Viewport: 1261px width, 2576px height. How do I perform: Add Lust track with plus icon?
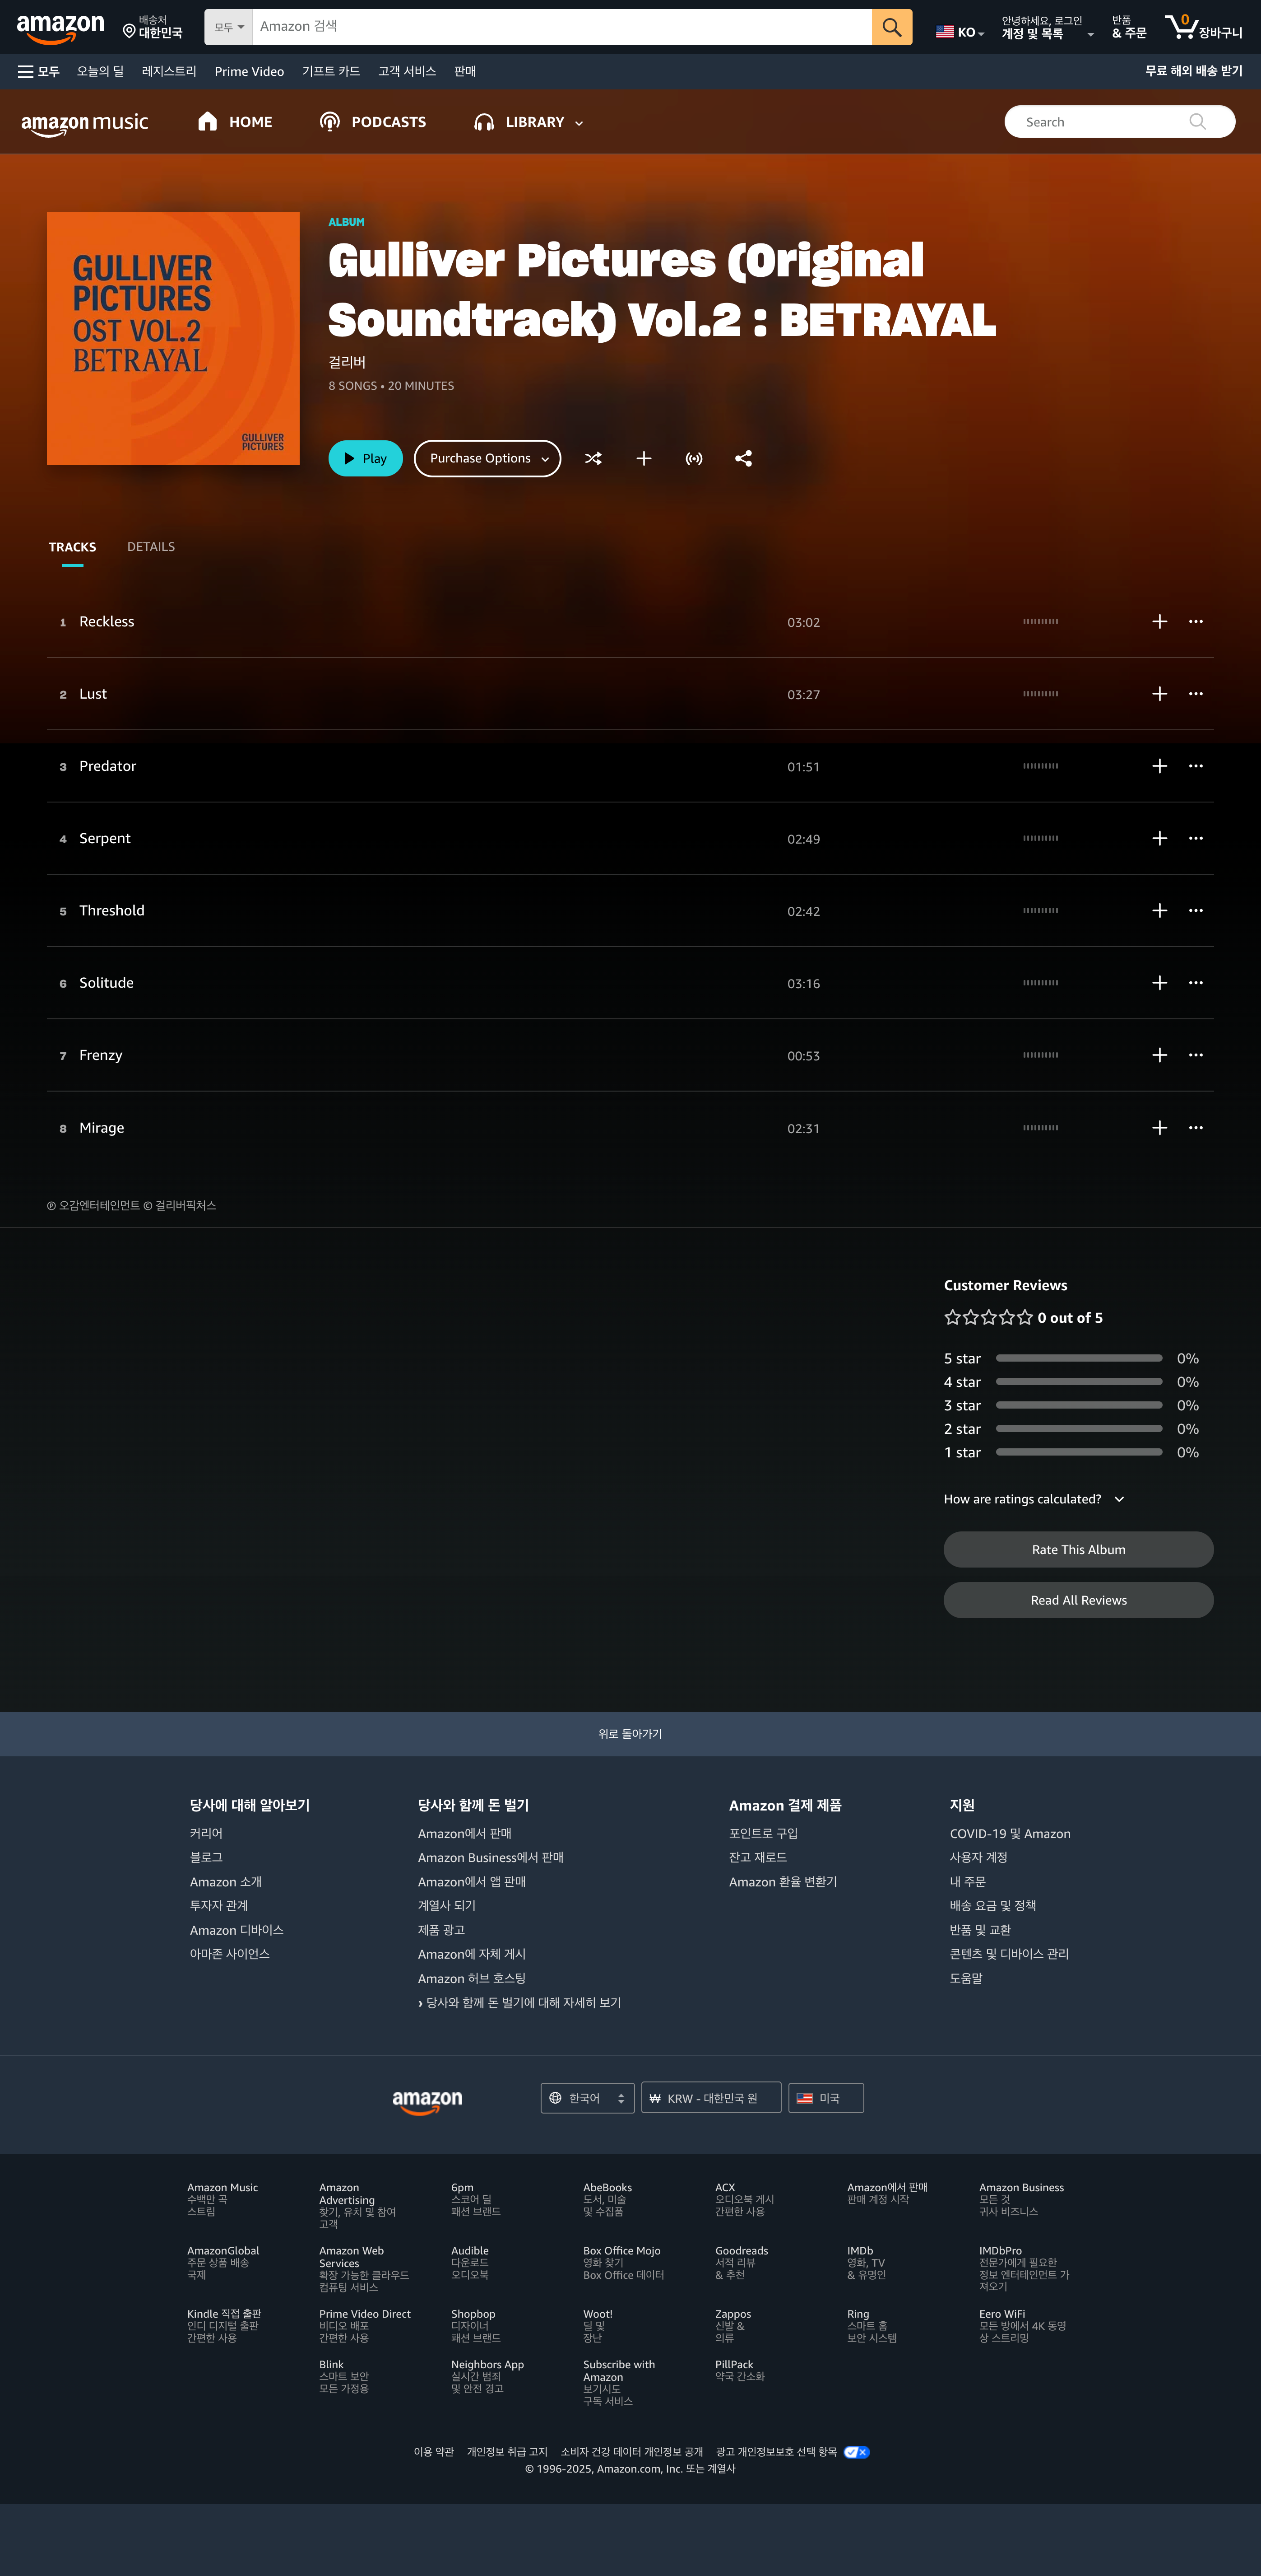(1159, 694)
